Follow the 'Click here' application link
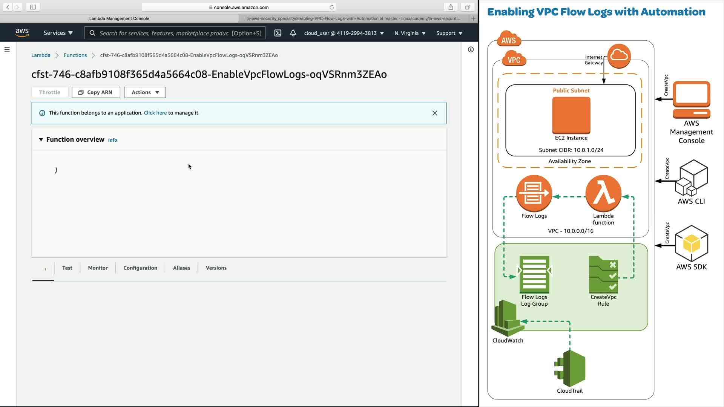Screen dimensions: 724x407 click(x=155, y=113)
